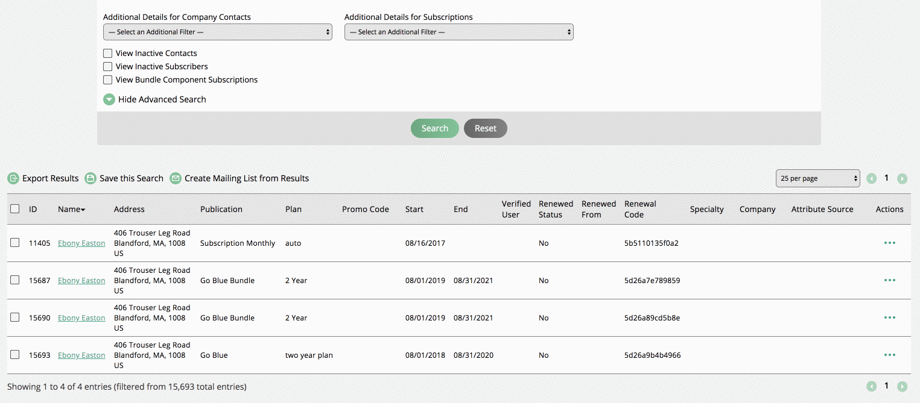Click the previous page arrow above the table
This screenshot has width=920, height=403.
coord(871,178)
